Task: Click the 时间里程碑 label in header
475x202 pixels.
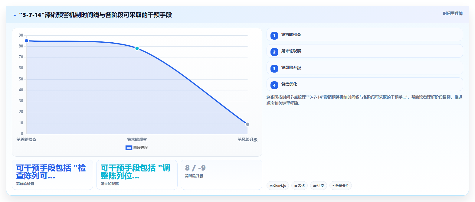Action: (453, 13)
